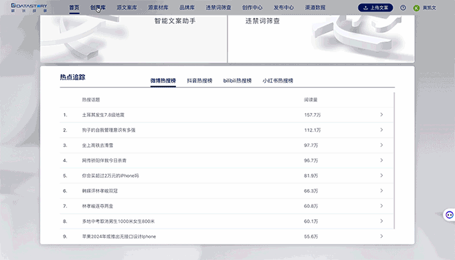Expand the arrow for 狗子的自我管理意识有多强

pyautogui.click(x=381, y=130)
